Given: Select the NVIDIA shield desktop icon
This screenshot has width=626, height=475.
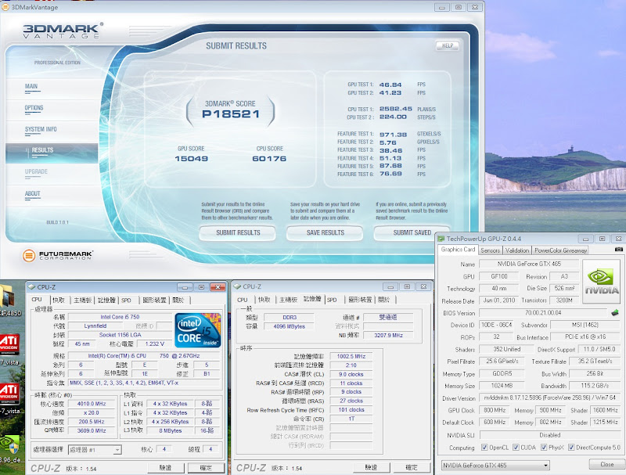Looking at the screenshot, I should pyautogui.click(x=9, y=444).
